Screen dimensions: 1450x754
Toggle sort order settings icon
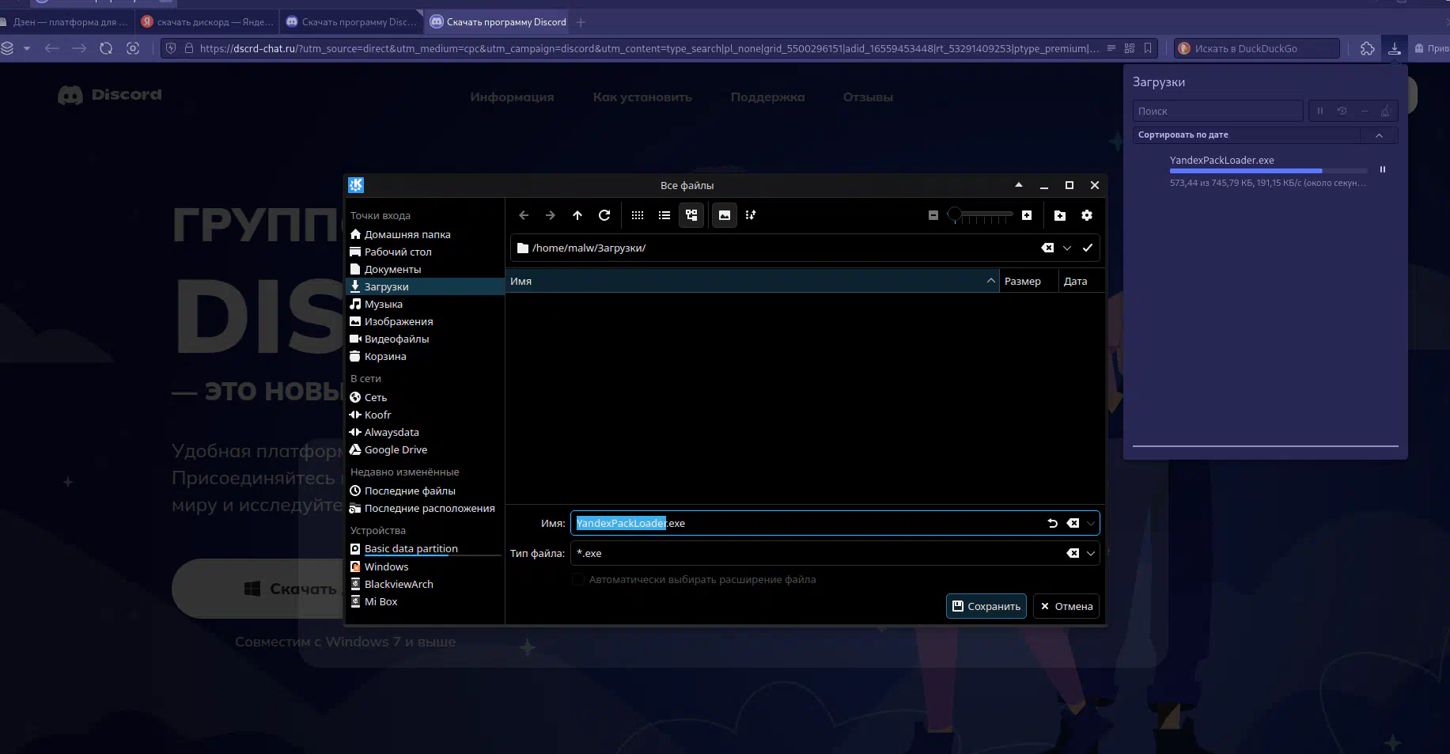[x=750, y=215]
